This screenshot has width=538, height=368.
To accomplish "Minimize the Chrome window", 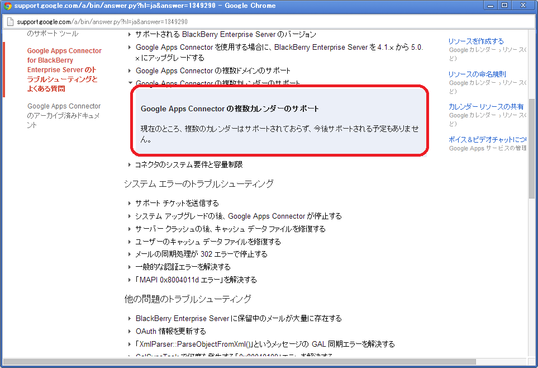I will (x=491, y=6).
